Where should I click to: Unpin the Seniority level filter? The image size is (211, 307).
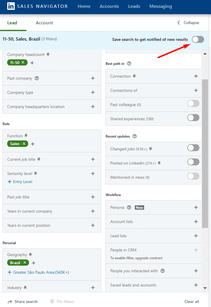[x=35, y=173]
